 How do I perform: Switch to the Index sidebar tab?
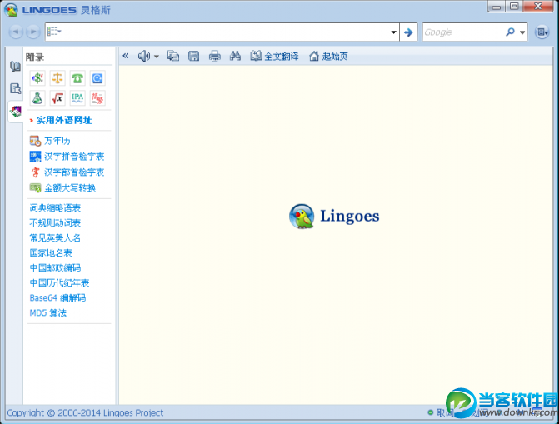15,88
